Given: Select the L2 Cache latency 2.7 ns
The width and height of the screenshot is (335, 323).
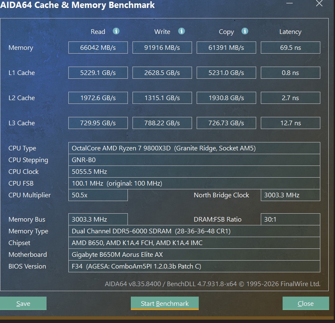Looking at the screenshot, I should pos(291,98).
